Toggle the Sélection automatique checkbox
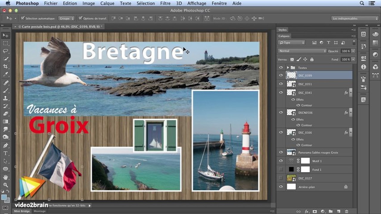381x214 pixels. pyautogui.click(x=23, y=18)
